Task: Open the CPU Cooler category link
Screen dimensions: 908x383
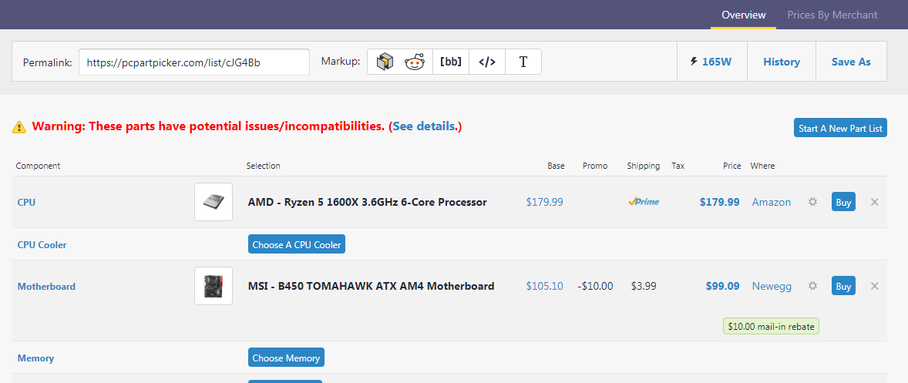Action: pos(42,245)
